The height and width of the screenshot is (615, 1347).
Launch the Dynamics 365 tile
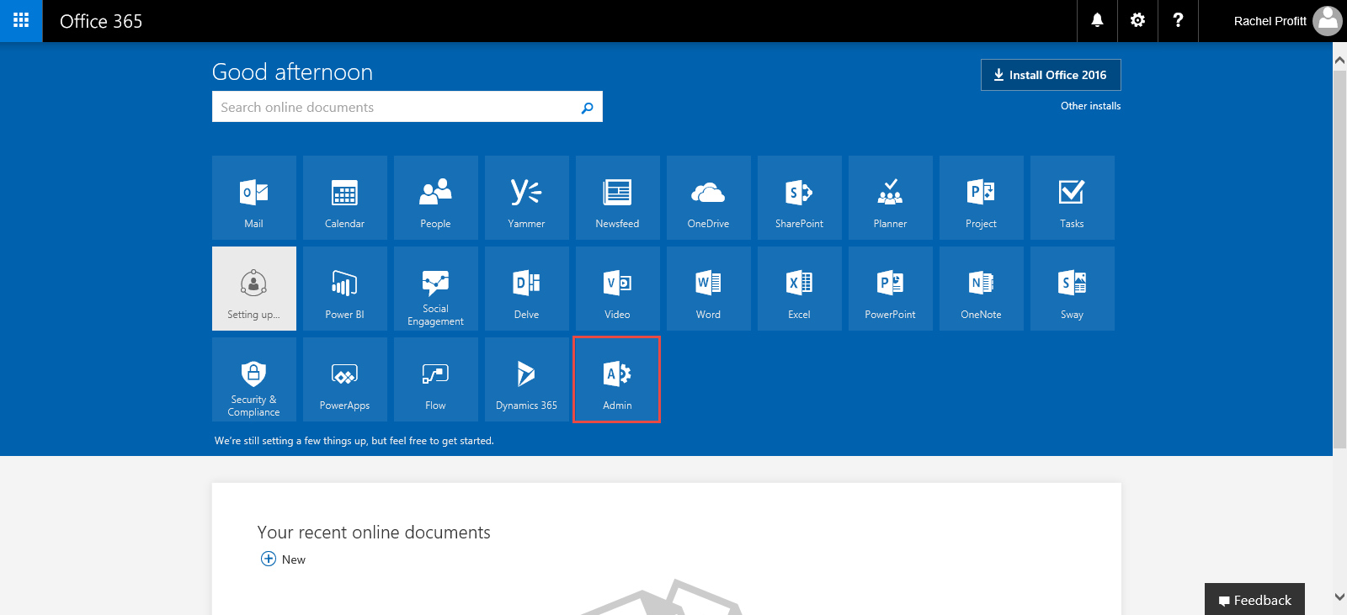(527, 379)
